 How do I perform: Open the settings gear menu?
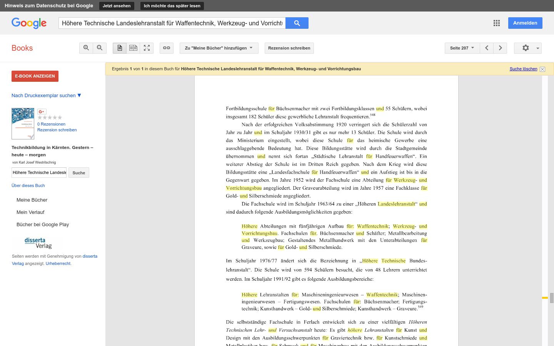pos(528,48)
